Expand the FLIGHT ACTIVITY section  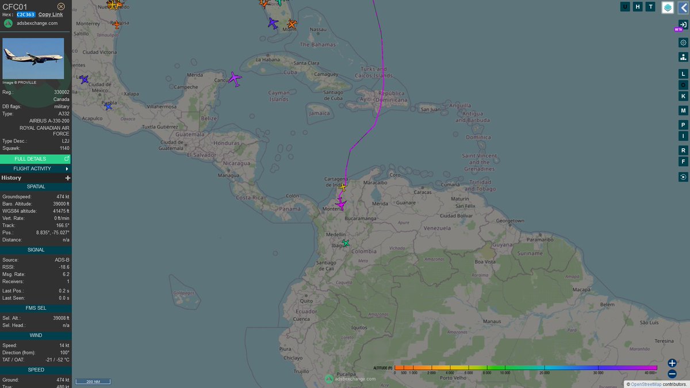(36, 168)
